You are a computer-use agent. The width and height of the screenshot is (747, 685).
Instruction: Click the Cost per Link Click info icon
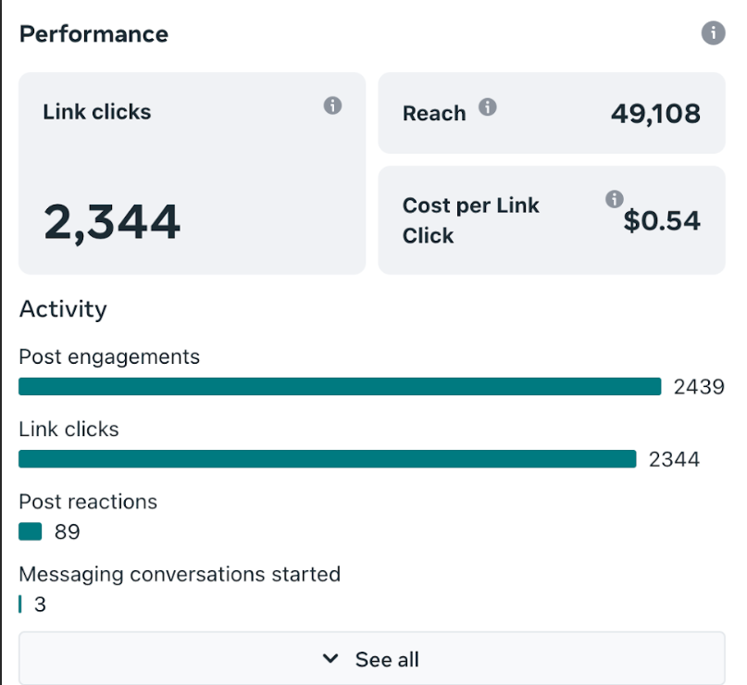coord(616,197)
